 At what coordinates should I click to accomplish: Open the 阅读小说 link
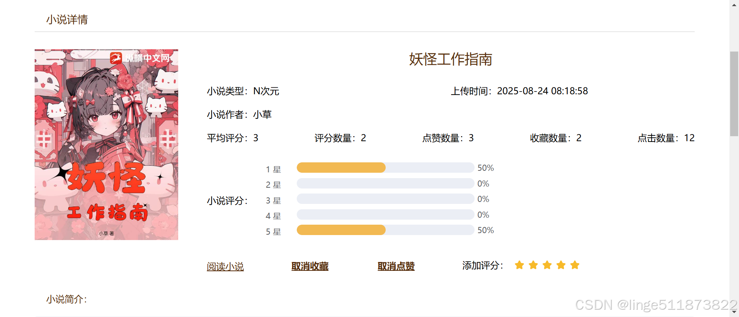pyautogui.click(x=225, y=266)
